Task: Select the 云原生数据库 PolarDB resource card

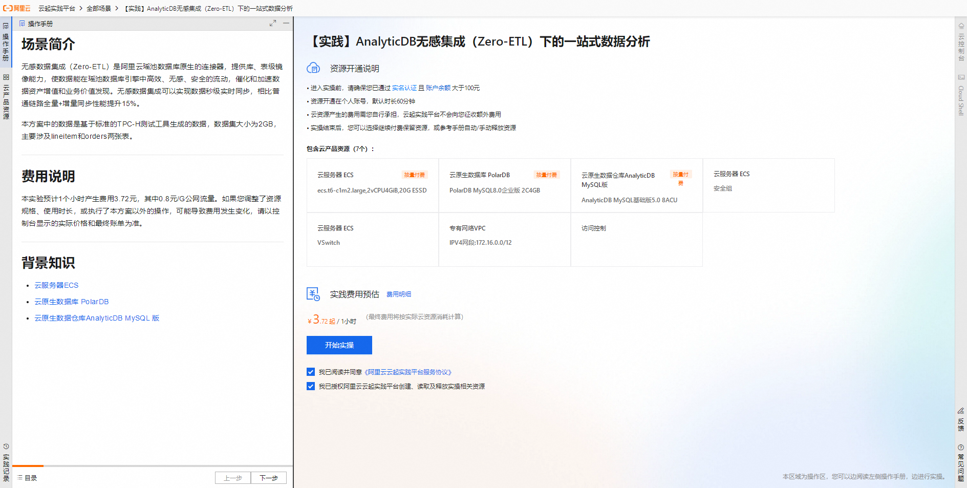Action: pyautogui.click(x=505, y=185)
